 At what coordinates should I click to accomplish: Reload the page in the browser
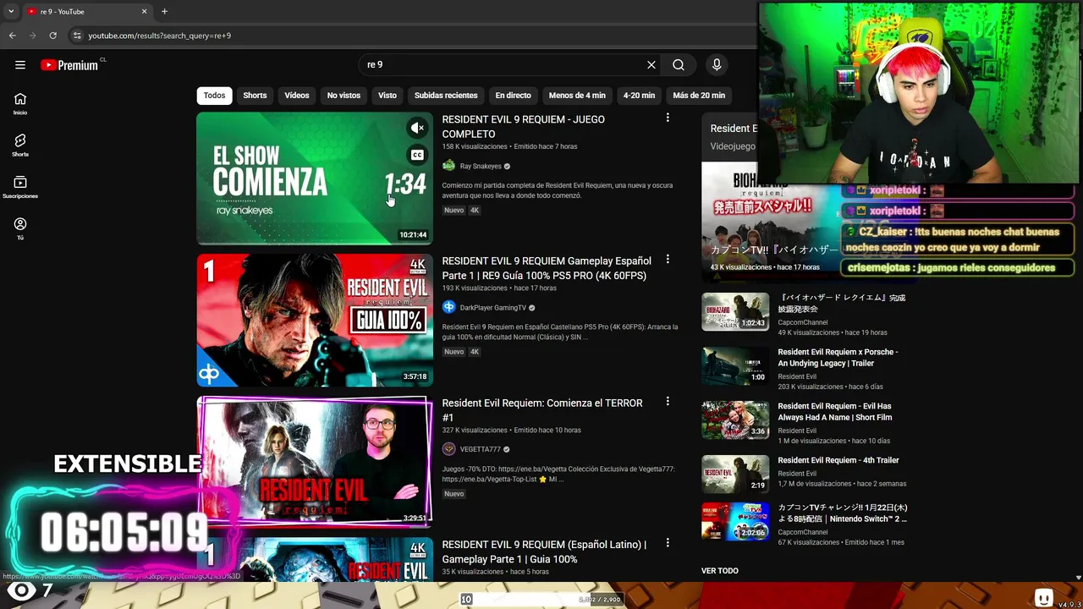pos(53,36)
